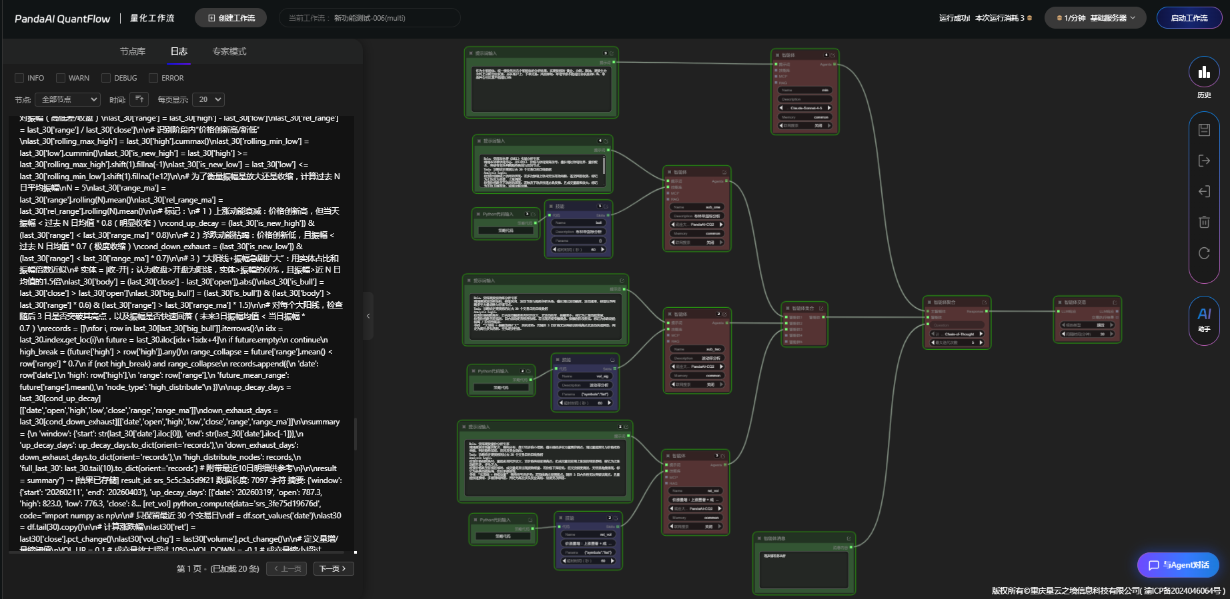Open the AI 助手 assistant
Screen dimensions: 1230x599
tap(1204, 319)
